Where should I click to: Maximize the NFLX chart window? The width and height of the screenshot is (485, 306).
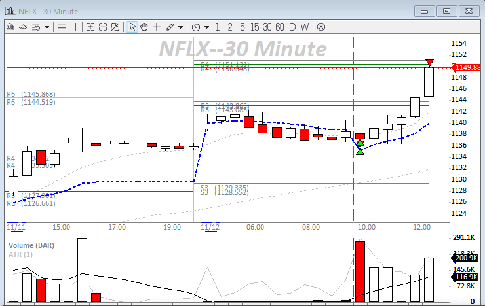pyautogui.click(x=446, y=11)
